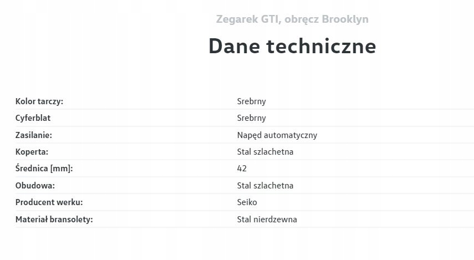Click the Srebrny value beside Cyferblat
474x260 pixels.
(252, 118)
